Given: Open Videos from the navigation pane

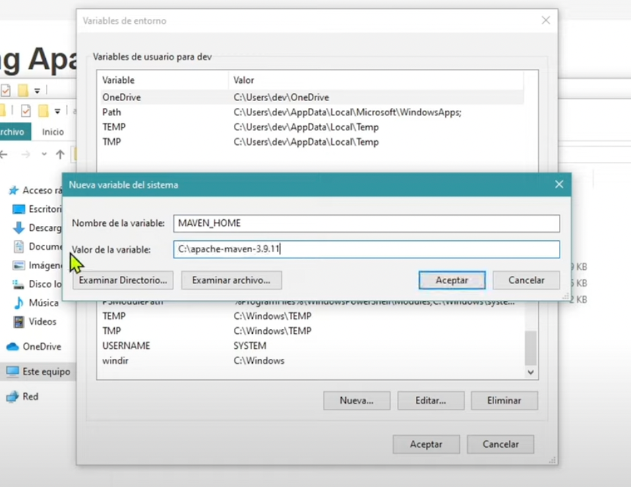Looking at the screenshot, I should 42,322.
